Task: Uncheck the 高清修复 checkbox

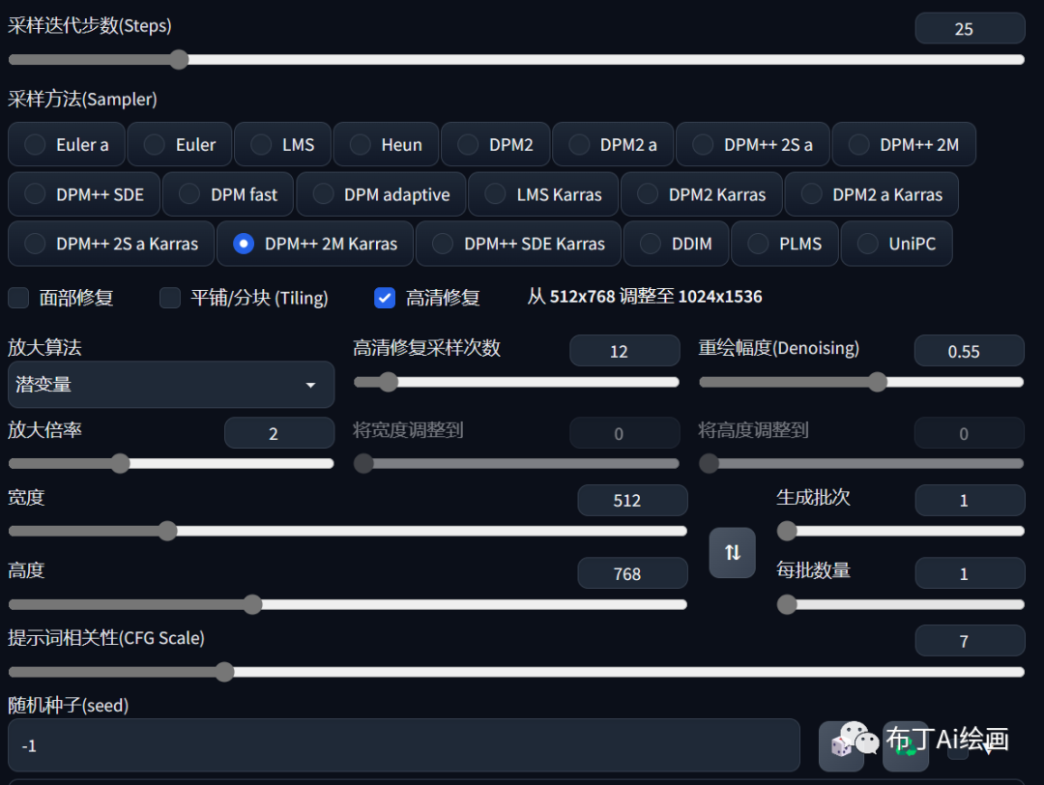Action: click(385, 298)
